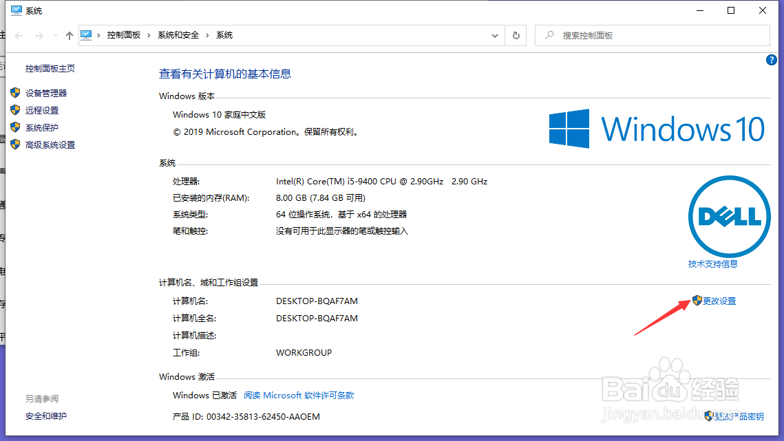Click the system window title bar icon

coord(17,10)
